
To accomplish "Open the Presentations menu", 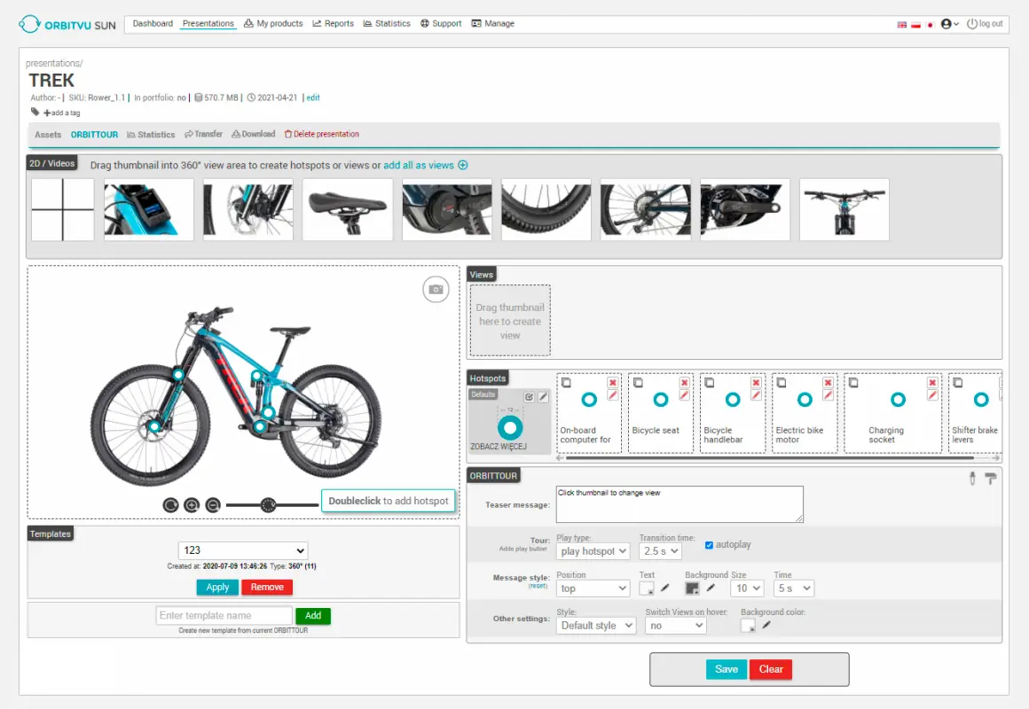I will click(x=208, y=23).
